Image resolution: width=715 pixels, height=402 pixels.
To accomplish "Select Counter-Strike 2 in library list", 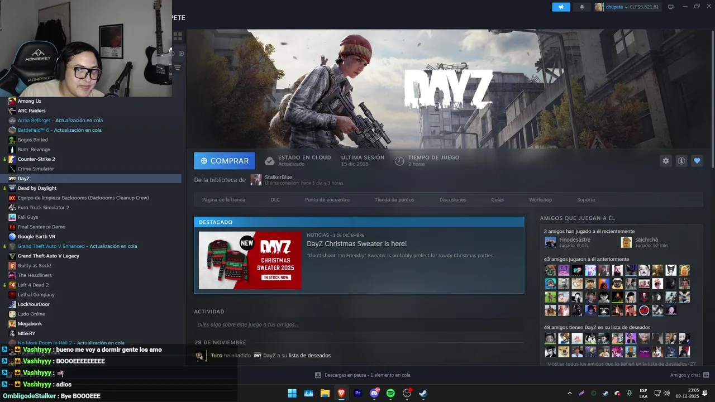I will pyautogui.click(x=36, y=159).
